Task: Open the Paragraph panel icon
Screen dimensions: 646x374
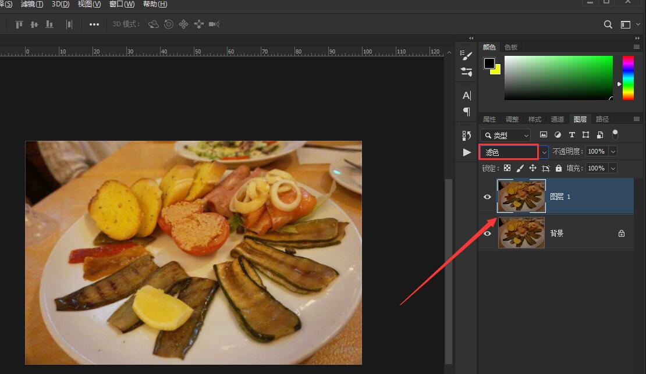Action: [x=466, y=111]
